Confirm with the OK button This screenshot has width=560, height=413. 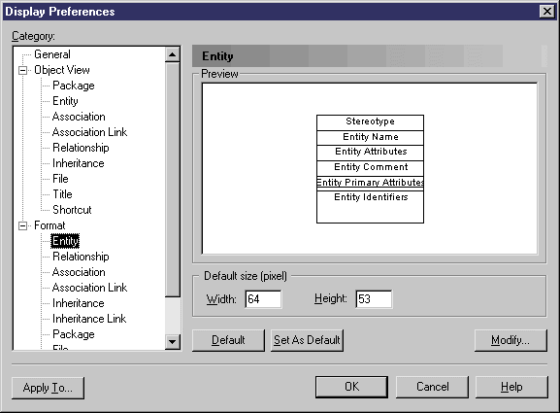coord(351,387)
